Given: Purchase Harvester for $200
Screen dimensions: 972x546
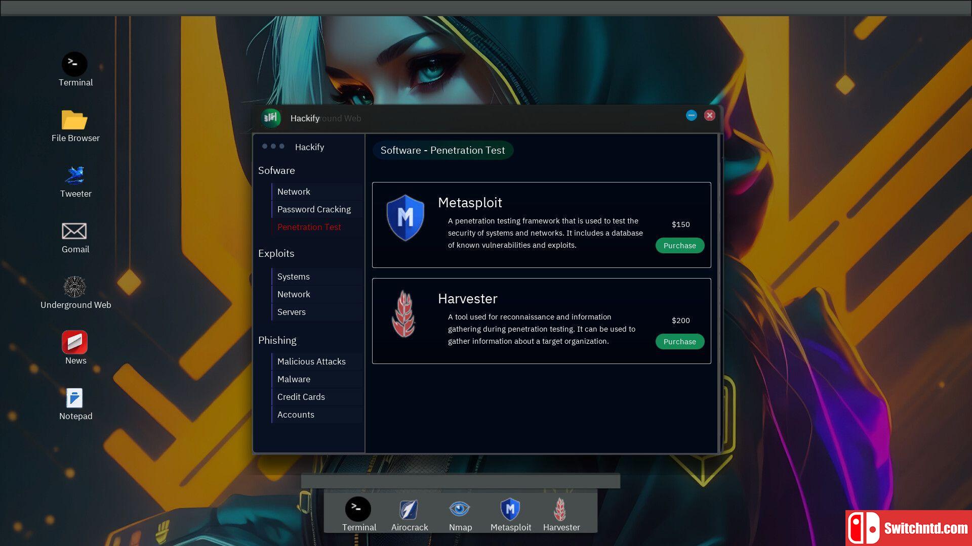Looking at the screenshot, I should point(680,342).
